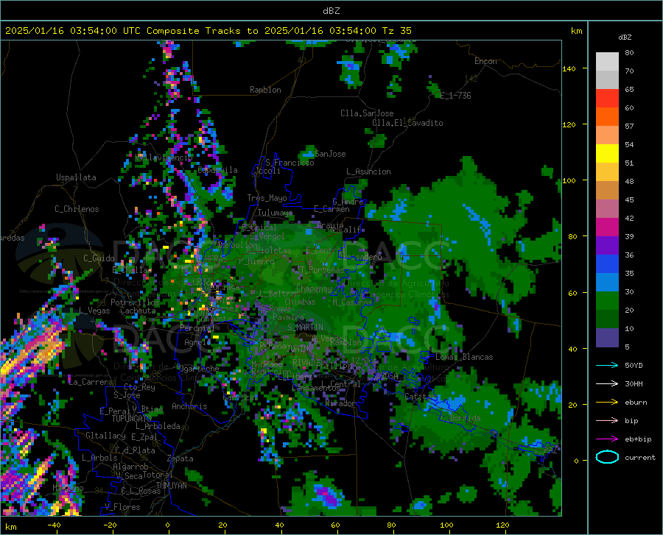663x535 pixels.
Task: Pick the light blue 35–30 dBZ swatch
Action: tap(607, 283)
